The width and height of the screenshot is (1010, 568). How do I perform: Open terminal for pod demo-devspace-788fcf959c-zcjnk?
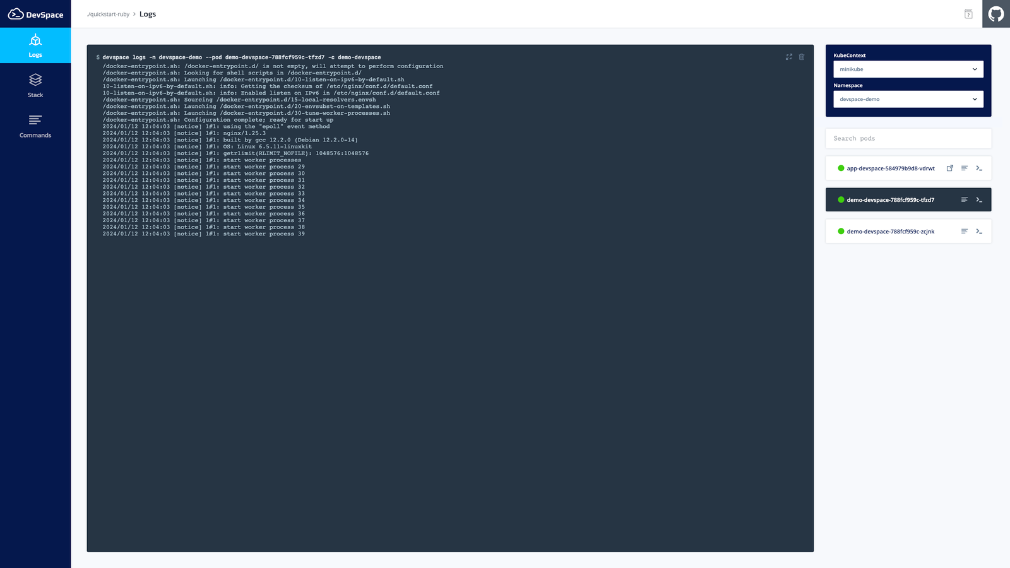(x=979, y=231)
